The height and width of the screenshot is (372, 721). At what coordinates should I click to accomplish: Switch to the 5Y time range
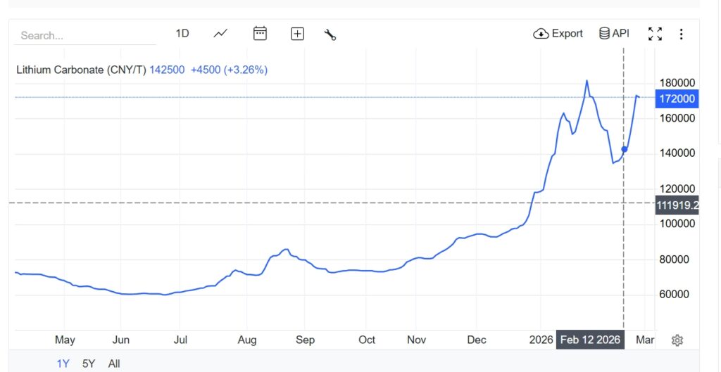point(89,364)
